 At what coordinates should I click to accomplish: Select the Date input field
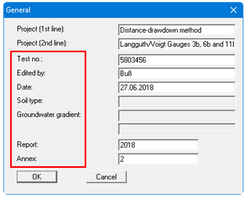tap(177, 88)
